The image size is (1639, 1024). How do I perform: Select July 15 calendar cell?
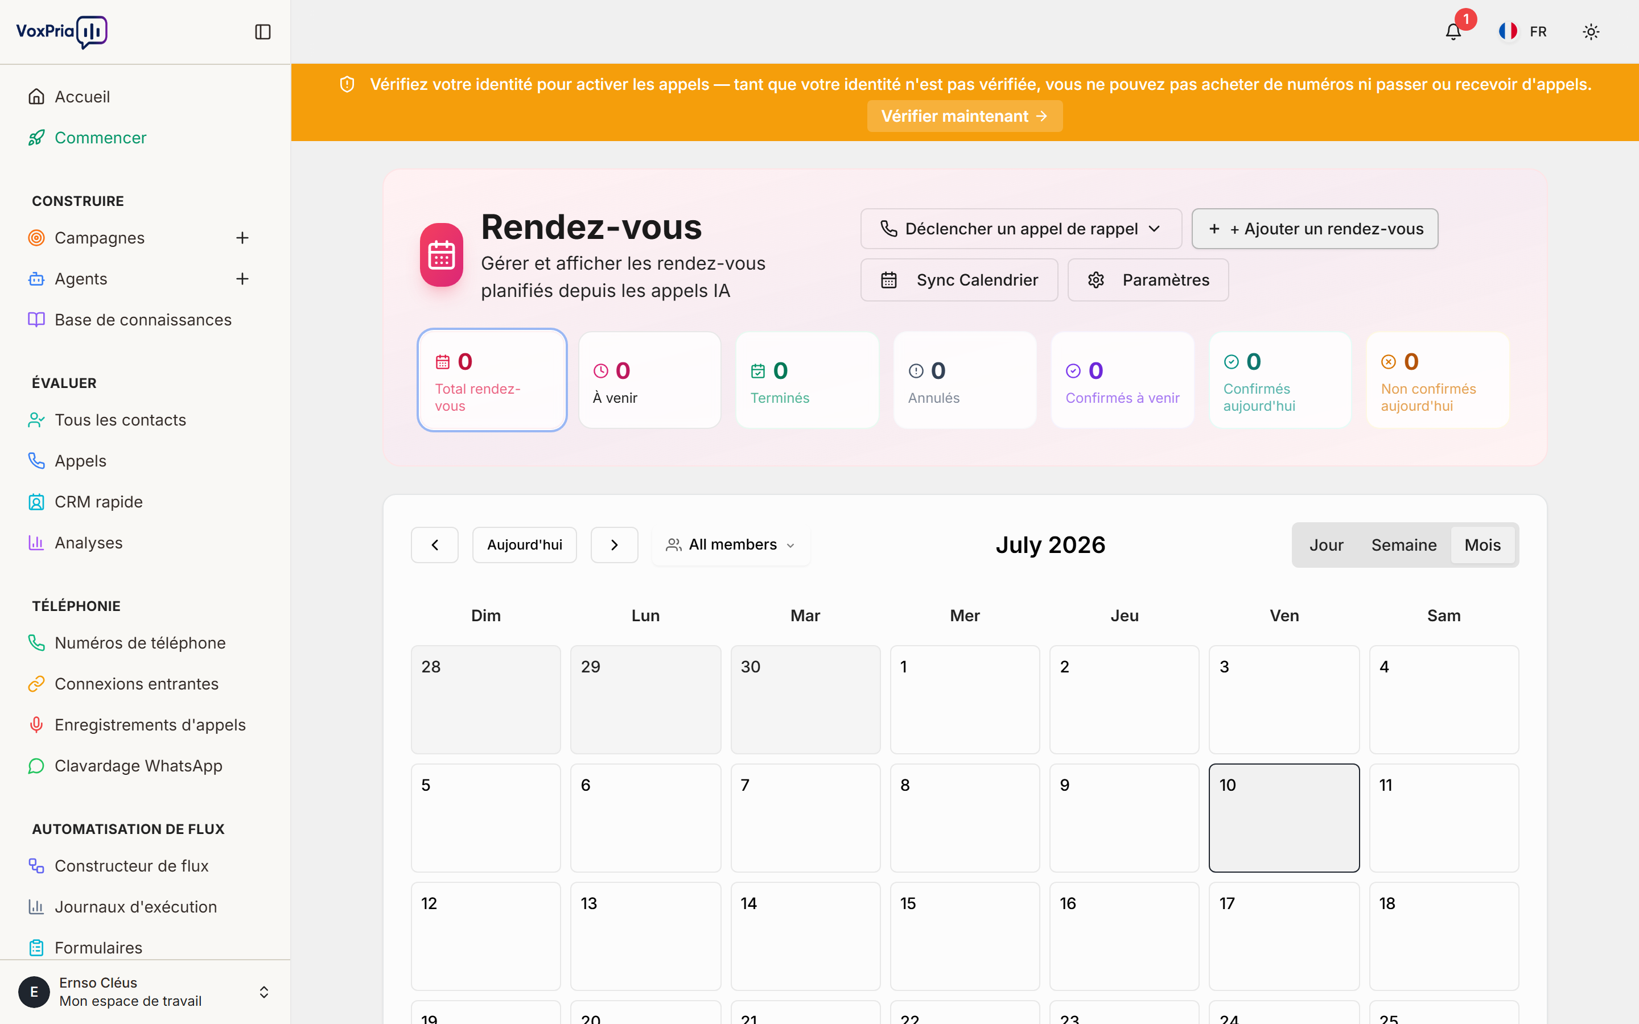(965, 936)
